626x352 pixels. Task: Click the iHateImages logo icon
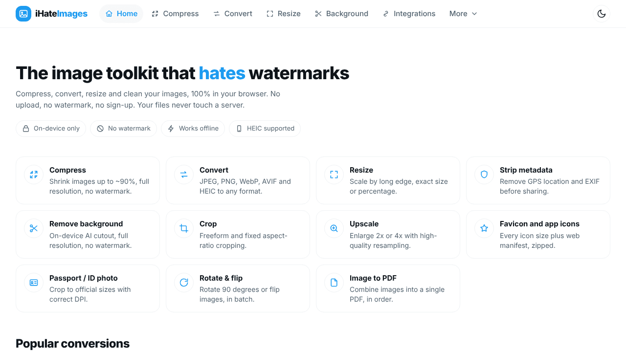[x=23, y=14]
